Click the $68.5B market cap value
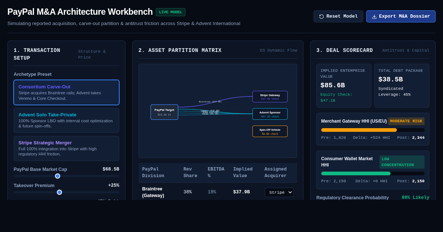 (x=111, y=169)
